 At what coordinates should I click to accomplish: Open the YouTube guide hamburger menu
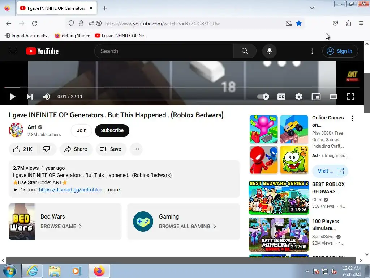[x=13, y=51]
